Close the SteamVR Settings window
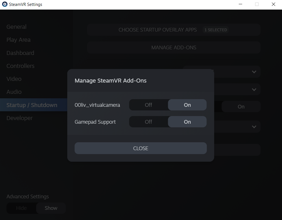The height and width of the screenshot is (220, 282). (x=273, y=4)
